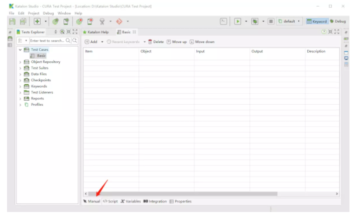
Task: Maximize the editor area with arrows icon
Action: tap(337, 32)
